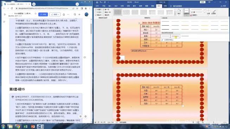Click the heading 第2套-精15
The image size is (230, 129).
point(17,89)
